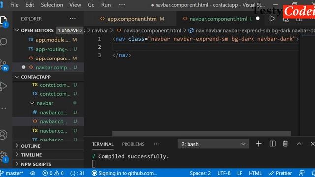Show more panel tabs ellipsis next to Problems
The image size is (315, 177).
(156, 144)
